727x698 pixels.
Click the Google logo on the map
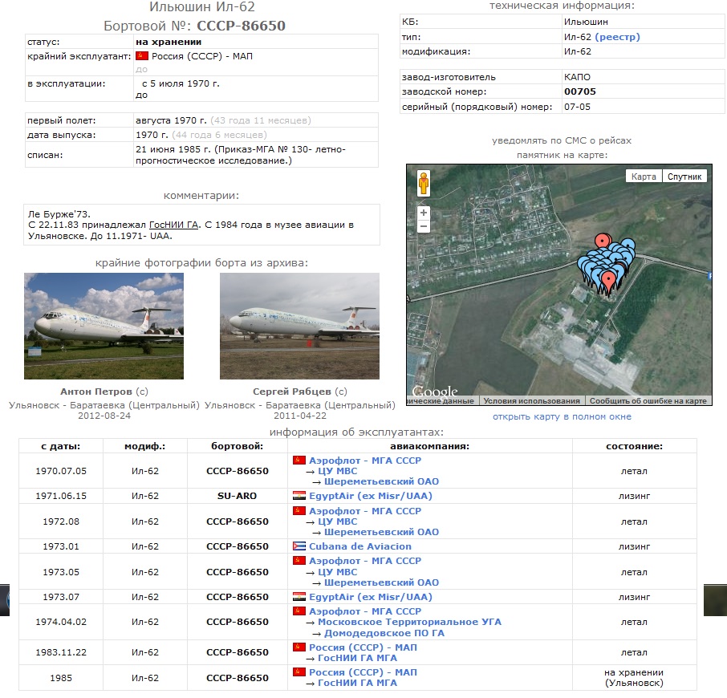tap(434, 392)
